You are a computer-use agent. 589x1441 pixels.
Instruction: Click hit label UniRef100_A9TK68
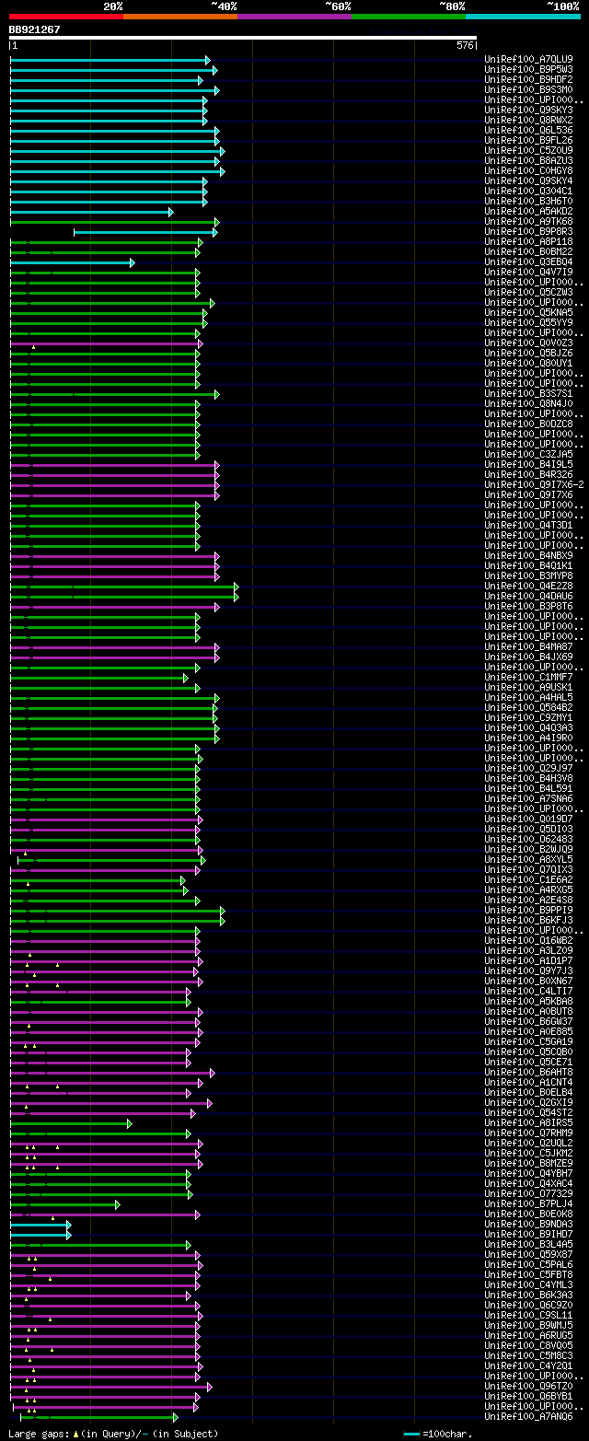click(528, 221)
